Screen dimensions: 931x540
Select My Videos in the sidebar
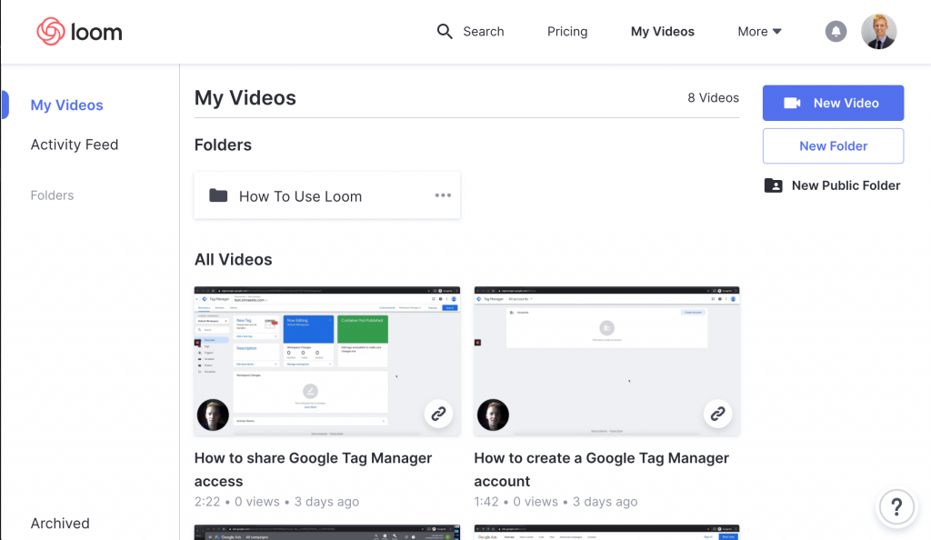(x=67, y=105)
